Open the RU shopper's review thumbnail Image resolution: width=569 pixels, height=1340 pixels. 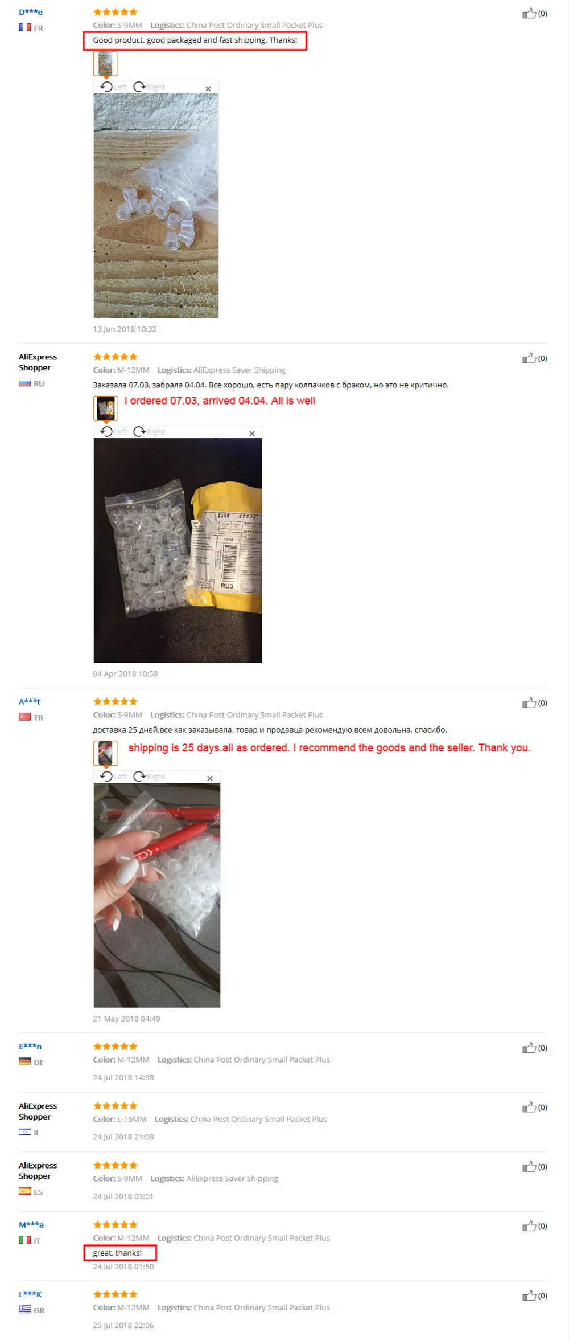click(106, 408)
